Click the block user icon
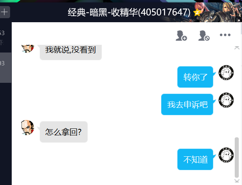 [x=204, y=36]
